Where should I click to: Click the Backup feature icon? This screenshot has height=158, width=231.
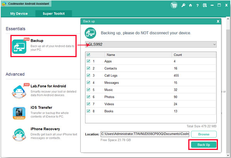pyautogui.click(x=19, y=46)
